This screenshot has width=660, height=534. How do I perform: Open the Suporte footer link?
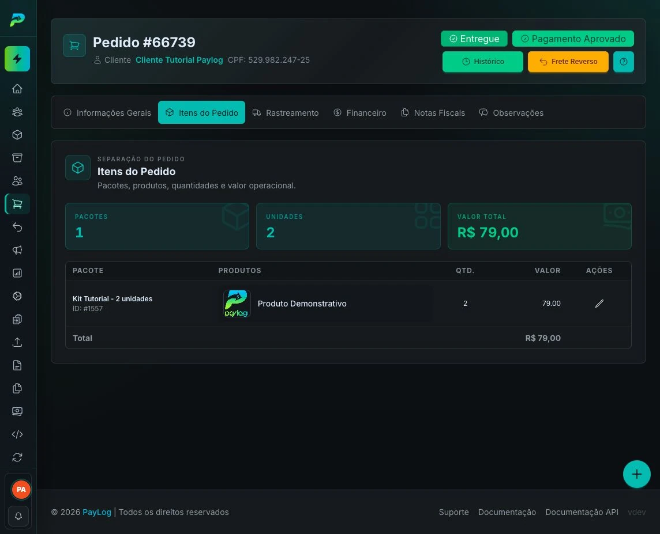pyautogui.click(x=453, y=512)
